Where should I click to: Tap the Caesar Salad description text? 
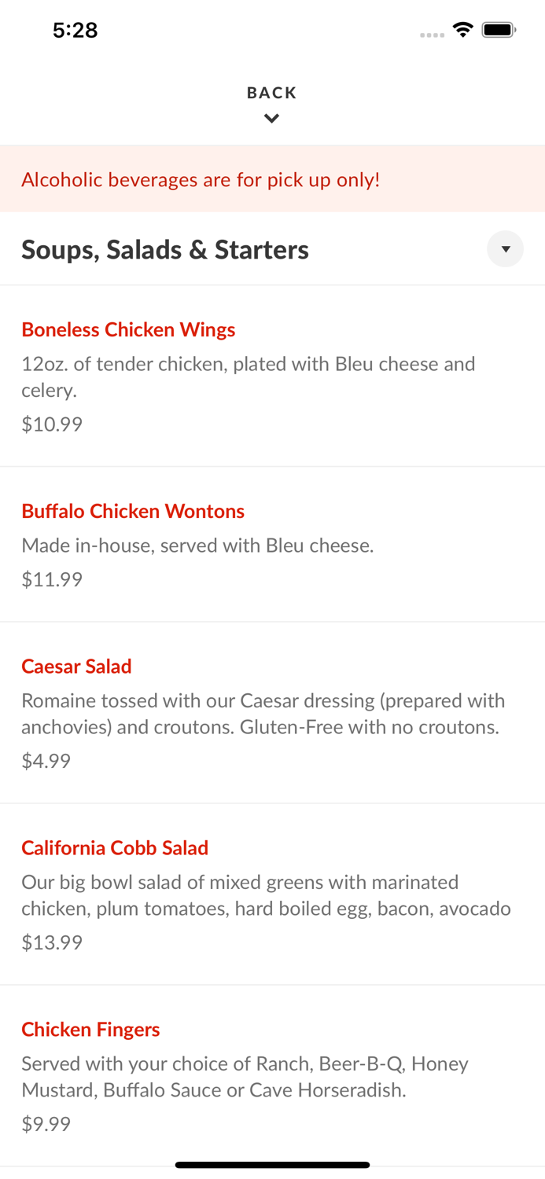click(260, 714)
